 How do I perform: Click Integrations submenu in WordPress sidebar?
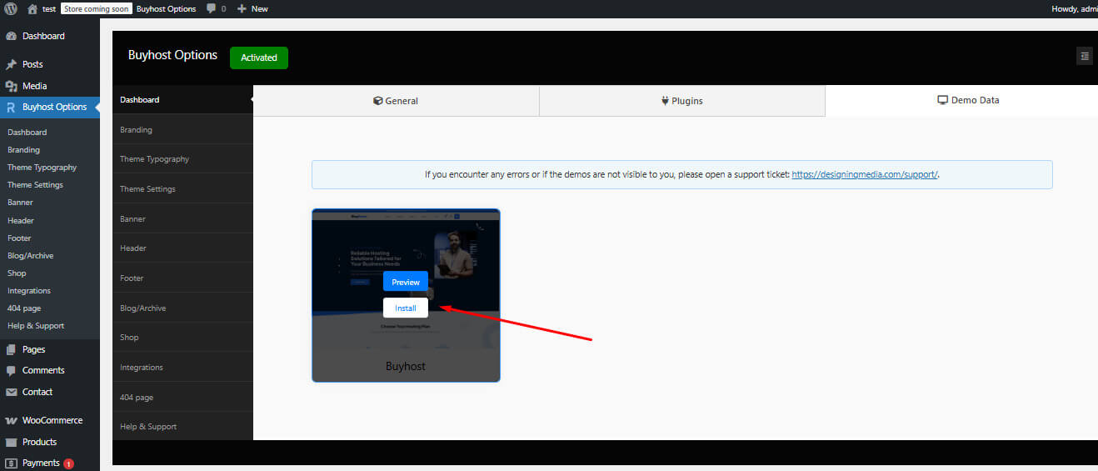(29, 290)
